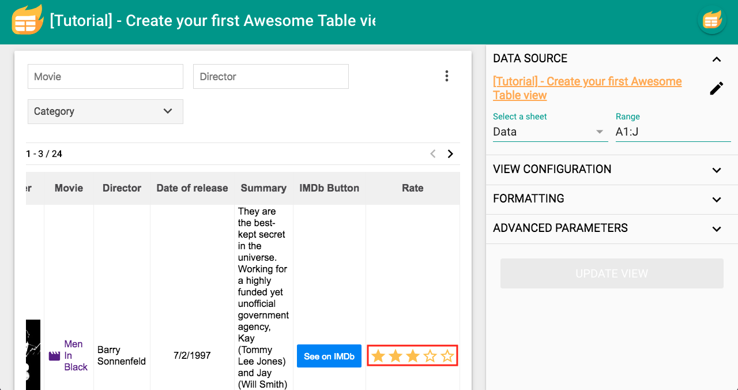The width and height of the screenshot is (738, 390).
Task: Open the Select a sheet dropdown
Action: tap(550, 132)
